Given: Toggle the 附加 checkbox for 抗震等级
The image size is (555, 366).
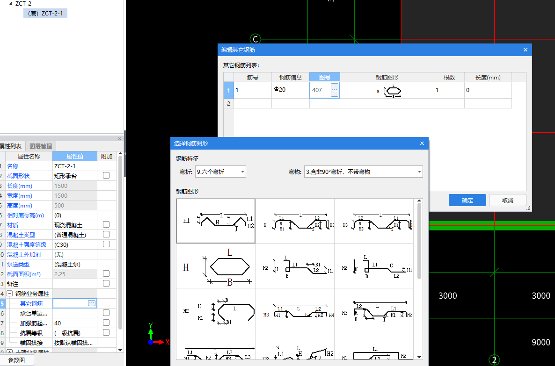Looking at the screenshot, I should pos(106,333).
